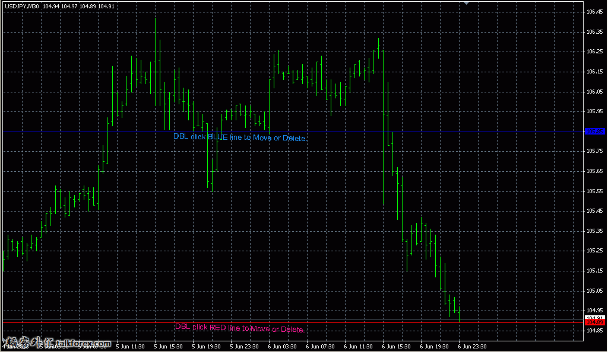
Task: Click the 105.45 price axis label
Action: [594, 211]
